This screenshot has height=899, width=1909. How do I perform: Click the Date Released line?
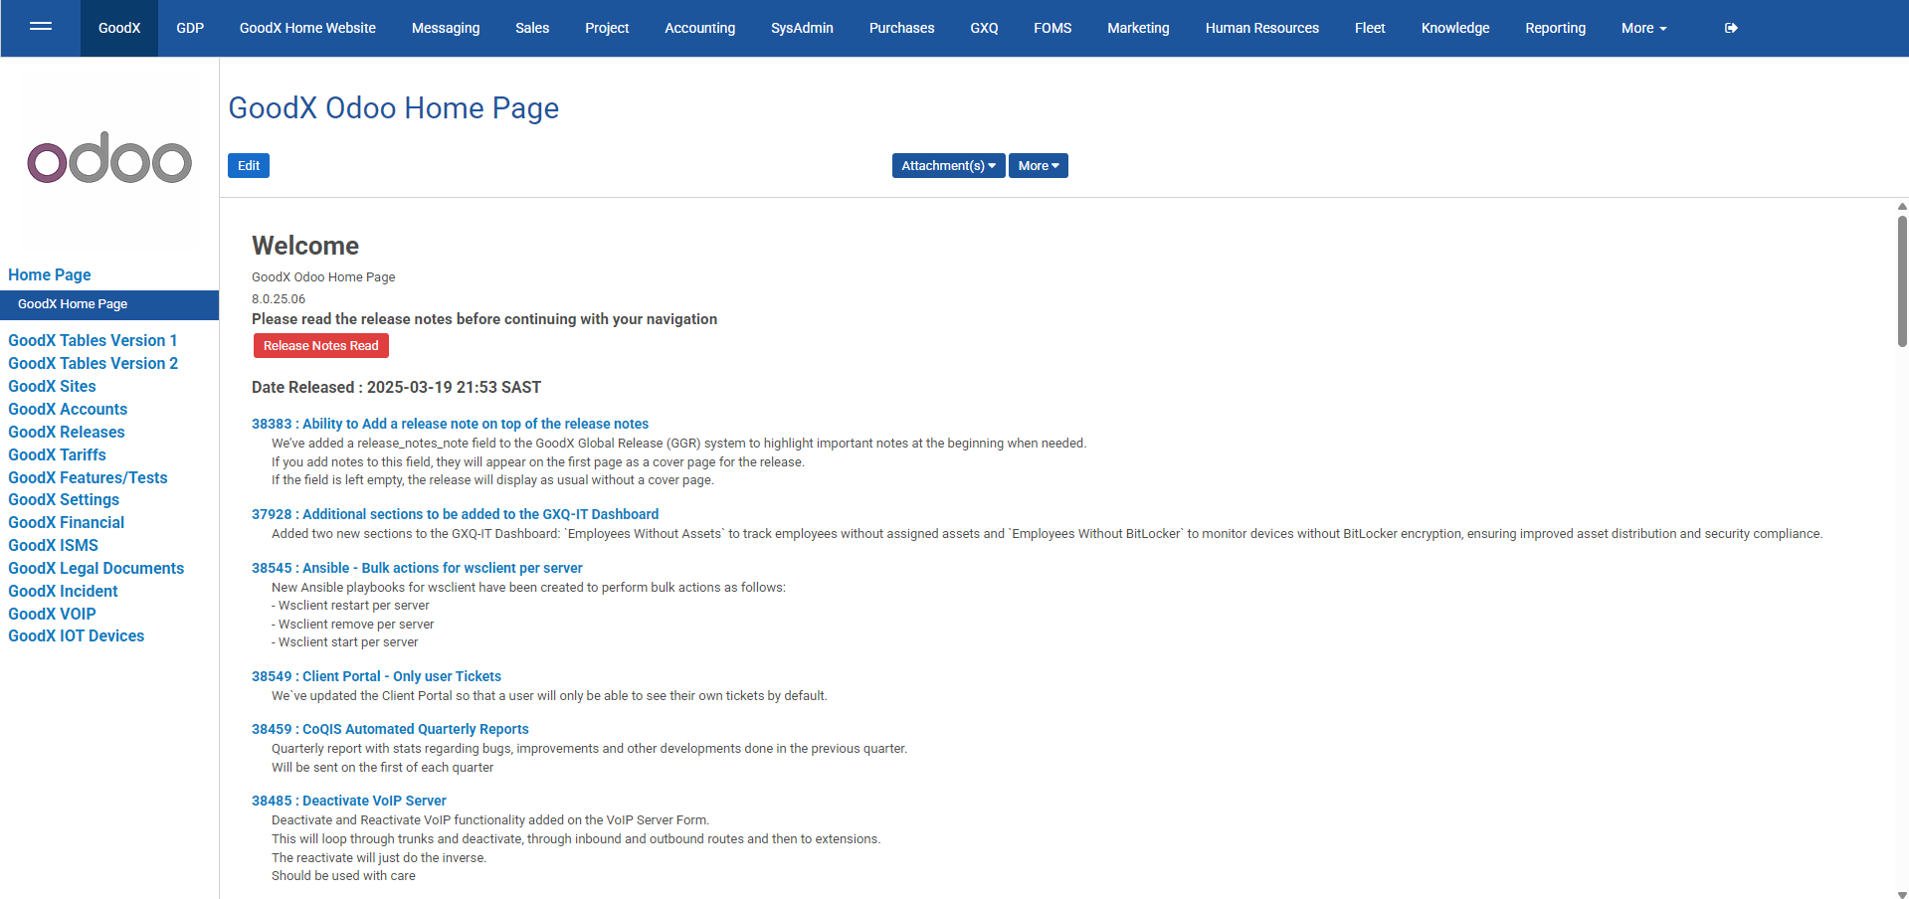[x=396, y=387]
